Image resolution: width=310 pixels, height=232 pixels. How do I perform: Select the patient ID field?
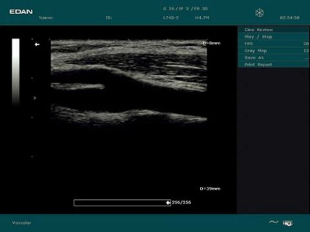point(108,17)
